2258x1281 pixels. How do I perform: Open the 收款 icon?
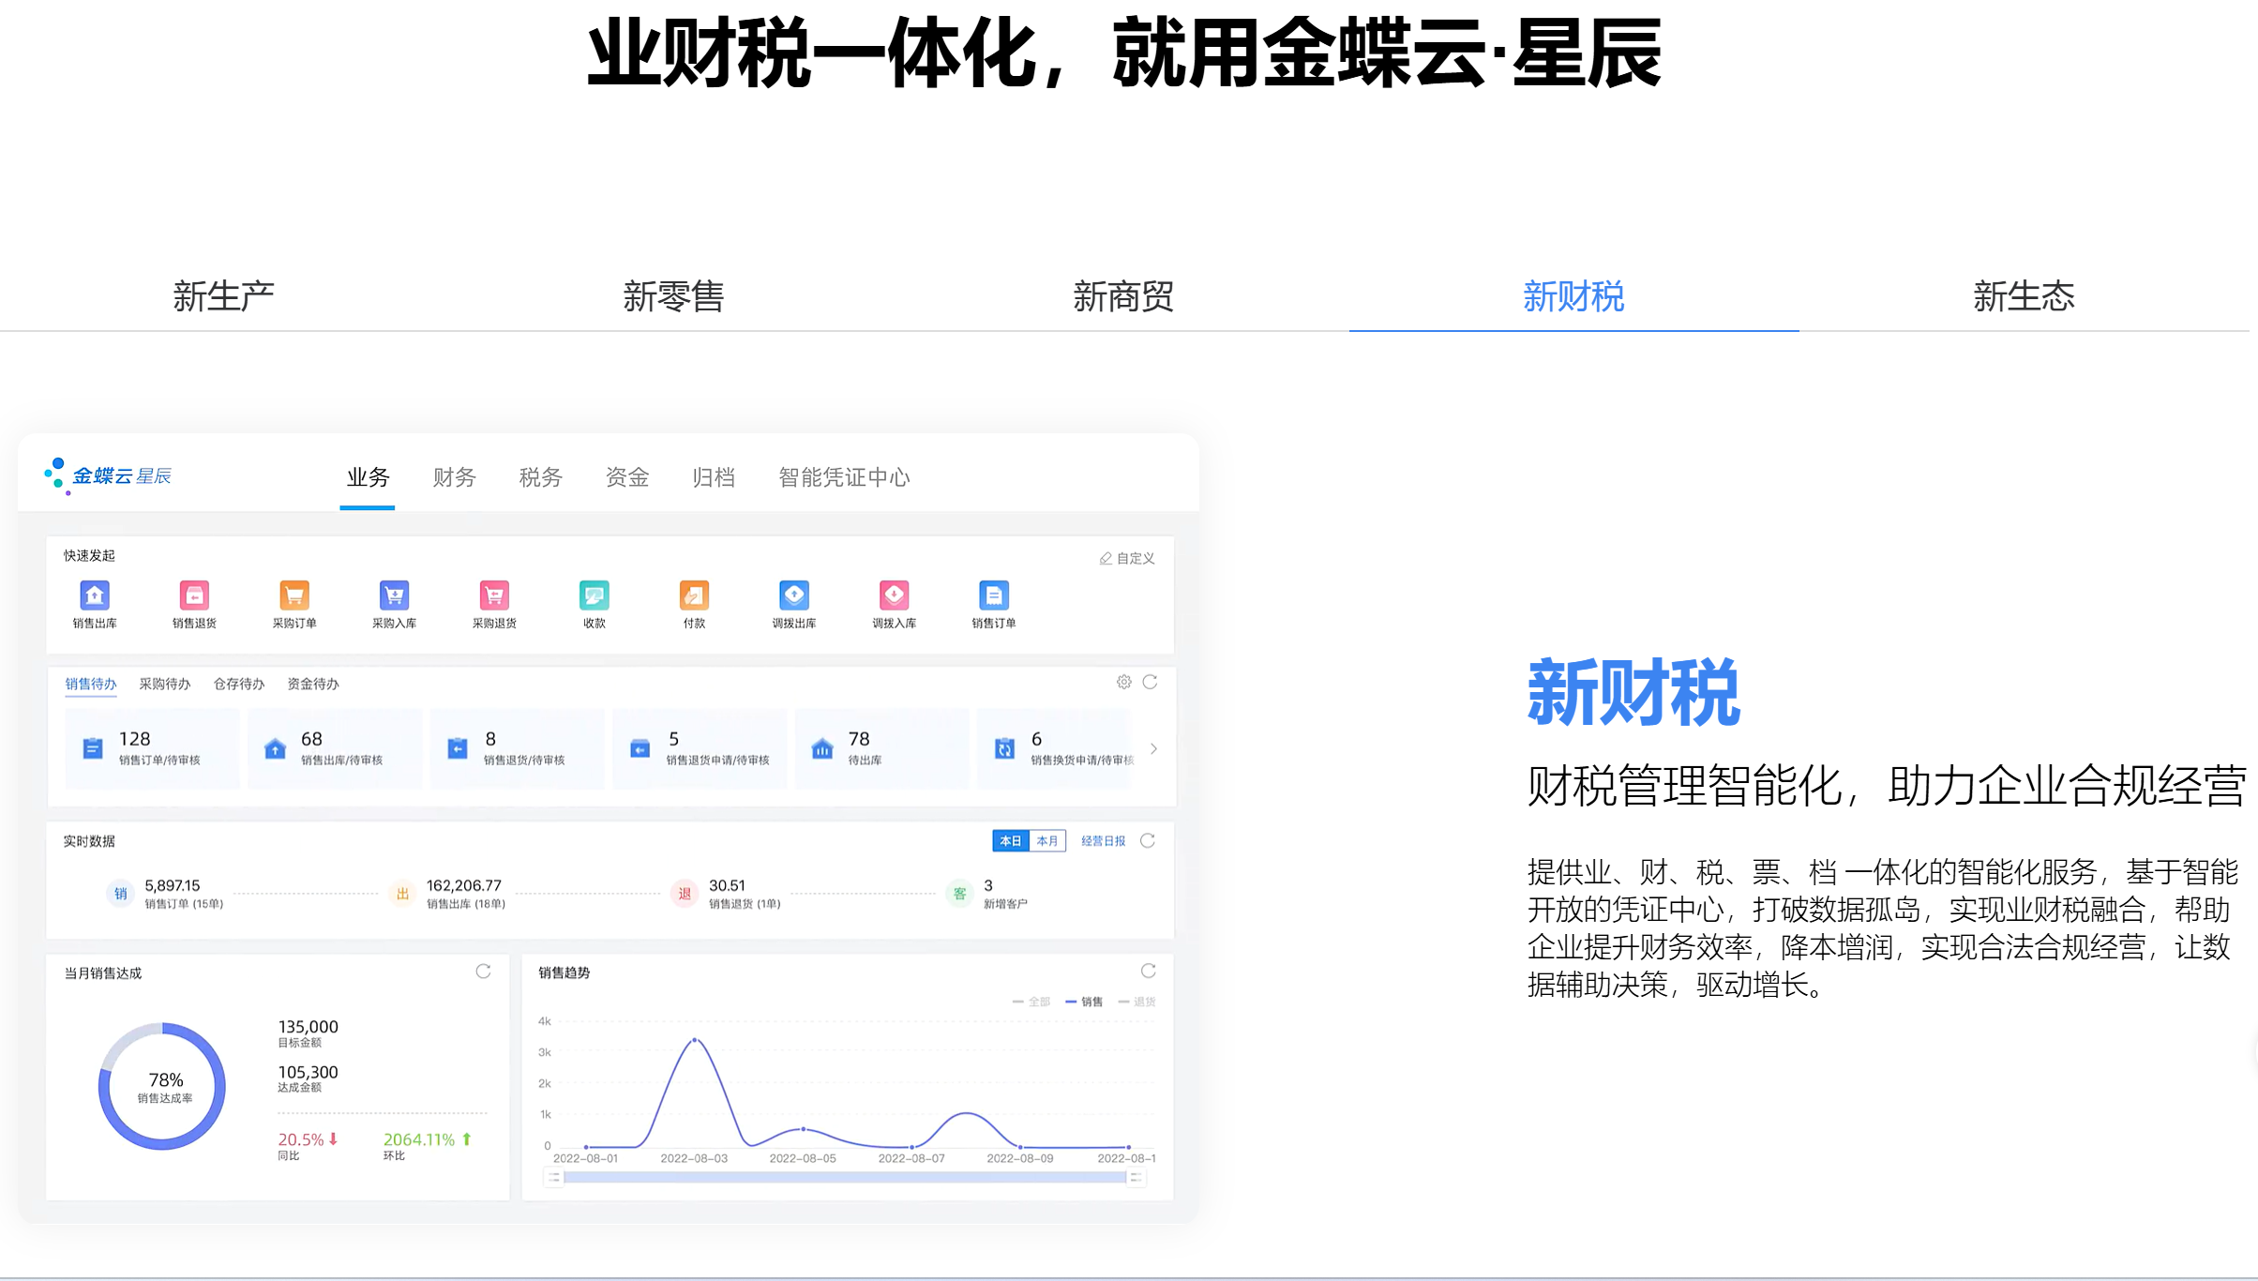595,595
